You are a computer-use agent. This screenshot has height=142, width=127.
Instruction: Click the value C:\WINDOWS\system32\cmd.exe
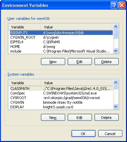[x=70, y=93]
